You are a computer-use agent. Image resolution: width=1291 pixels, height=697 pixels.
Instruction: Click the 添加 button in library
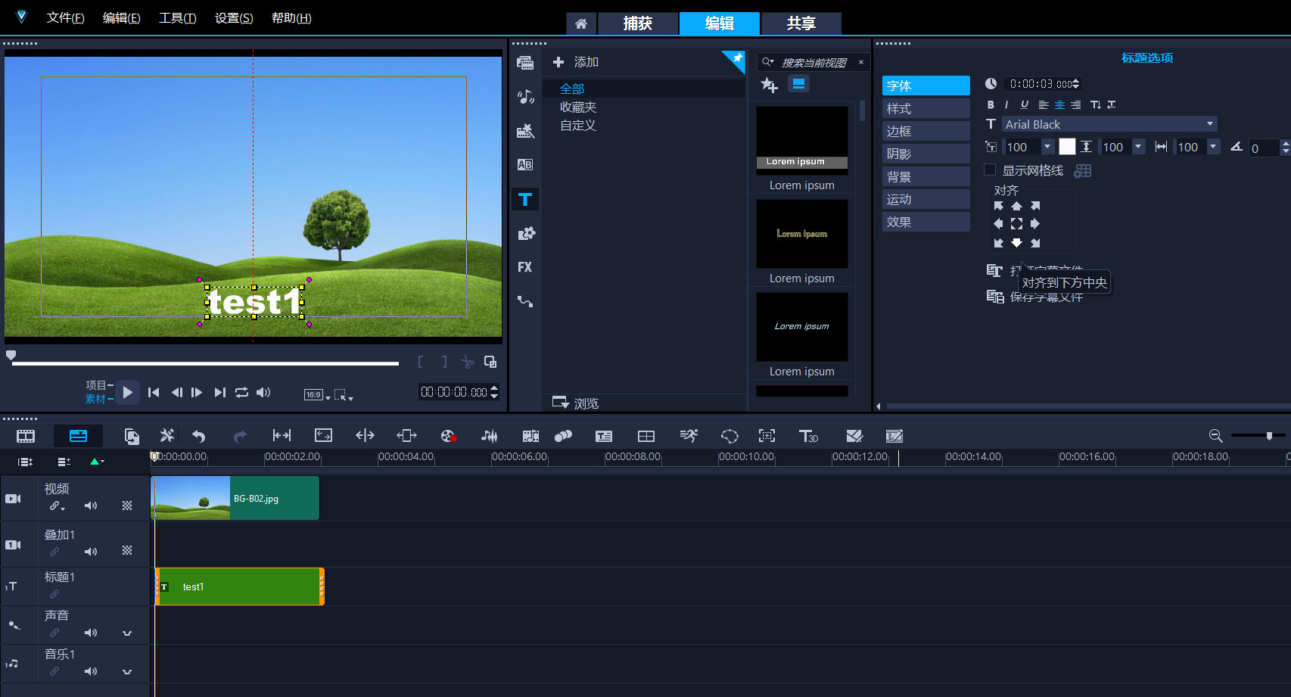pos(576,62)
